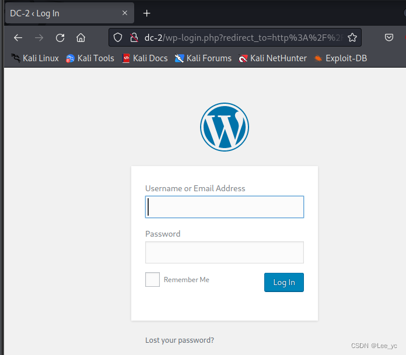Close the DC-2 Log In tab
This screenshot has width=406, height=355.
pyautogui.click(x=125, y=13)
